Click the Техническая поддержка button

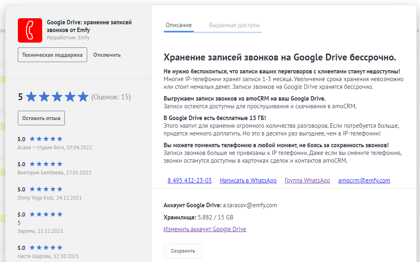pos(53,55)
